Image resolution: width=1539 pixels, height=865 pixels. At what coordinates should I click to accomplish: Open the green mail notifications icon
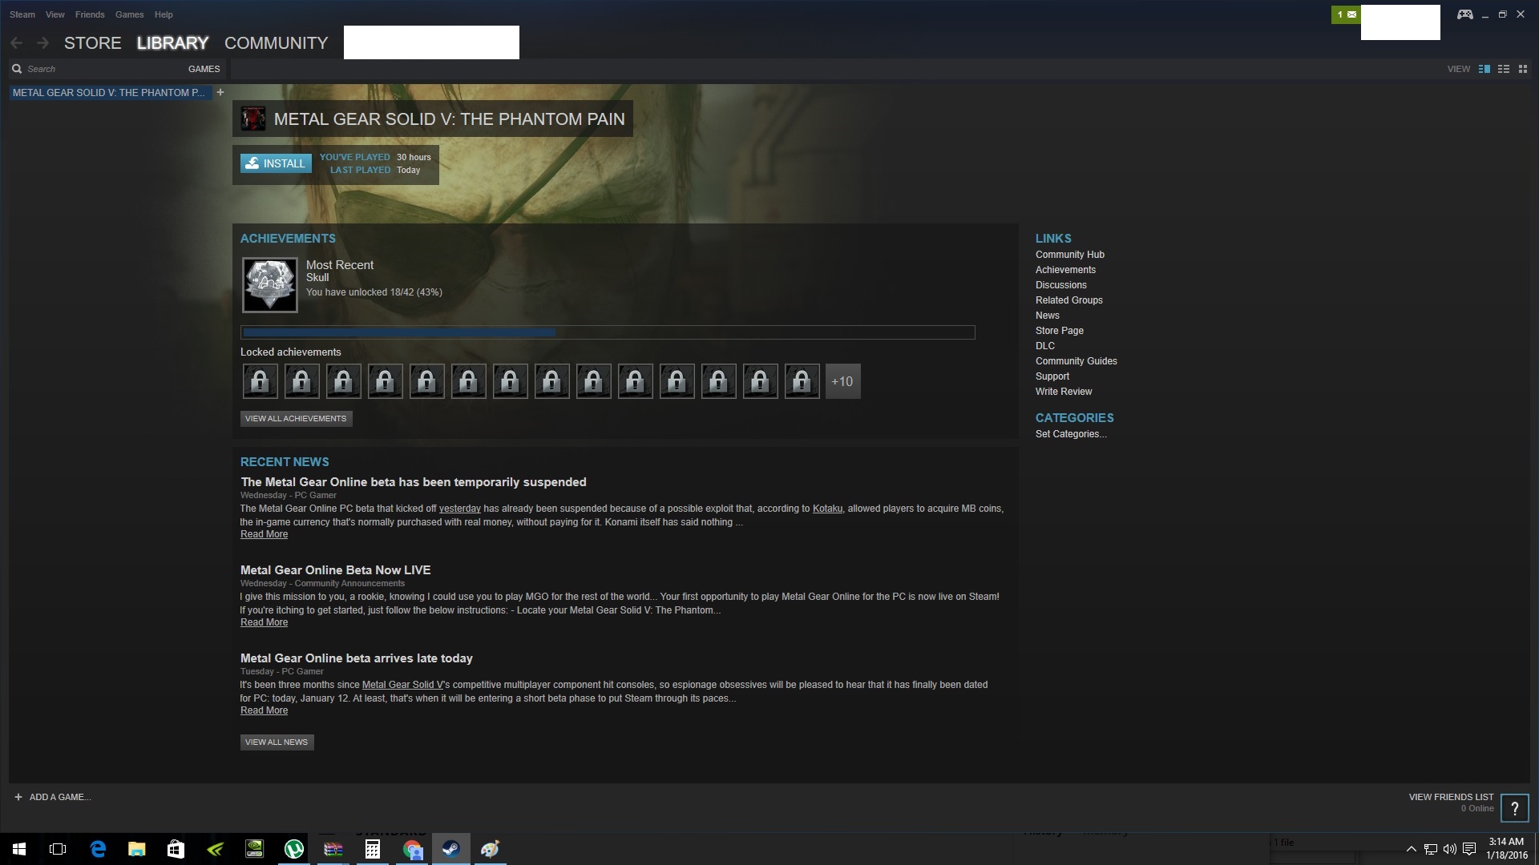[1346, 14]
